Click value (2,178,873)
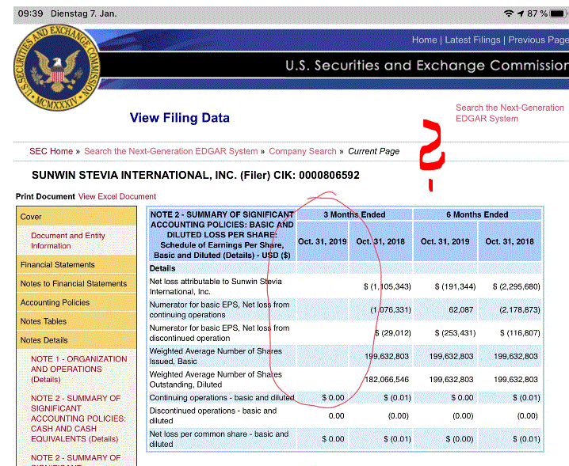This screenshot has width=569, height=466. click(519, 310)
